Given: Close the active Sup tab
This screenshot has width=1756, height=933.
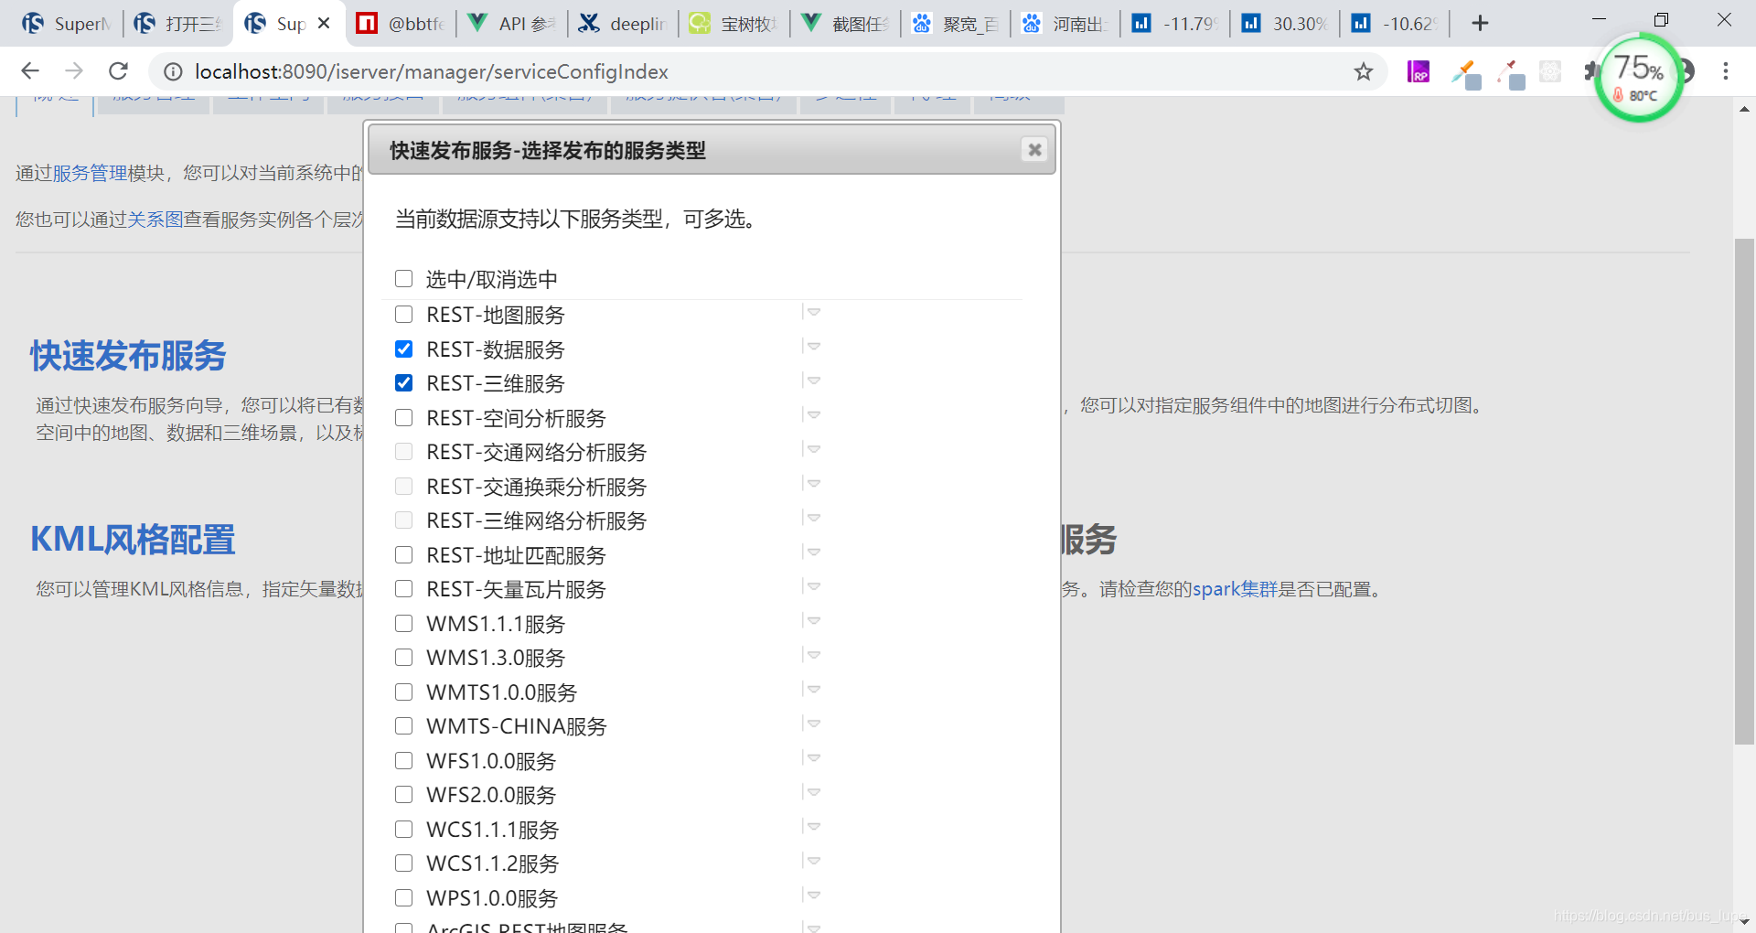Looking at the screenshot, I should tap(324, 24).
